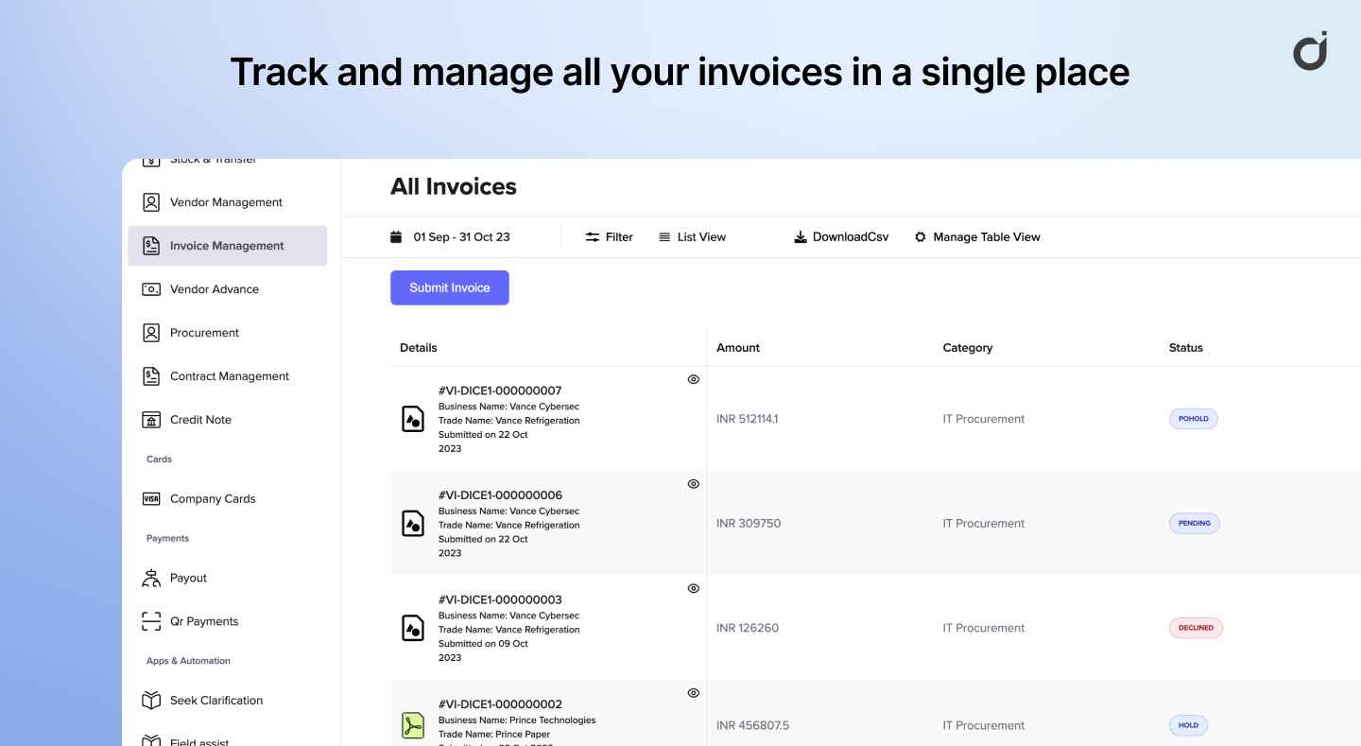View invoice VI-DICE1-000000002 via eye icon
The width and height of the screenshot is (1361, 746).
pyautogui.click(x=694, y=693)
